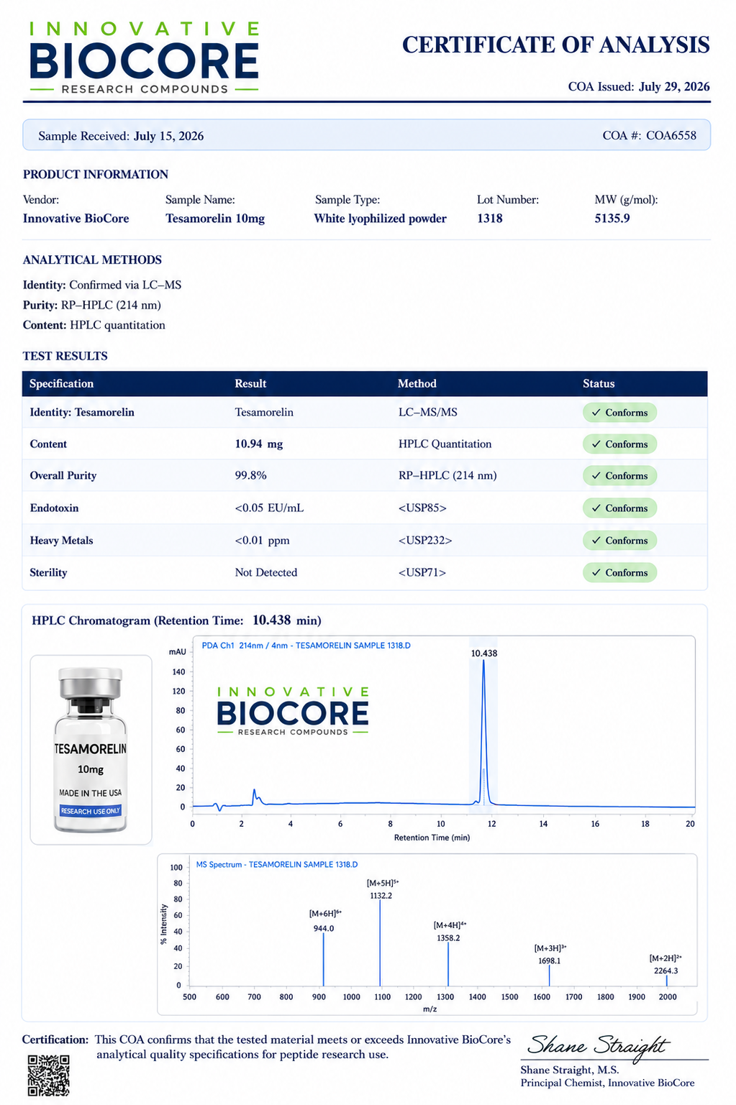The image size is (736, 1105).
Task: Click the 'RESEARCH USE ONLY' label on the vial
Action: coord(91,811)
